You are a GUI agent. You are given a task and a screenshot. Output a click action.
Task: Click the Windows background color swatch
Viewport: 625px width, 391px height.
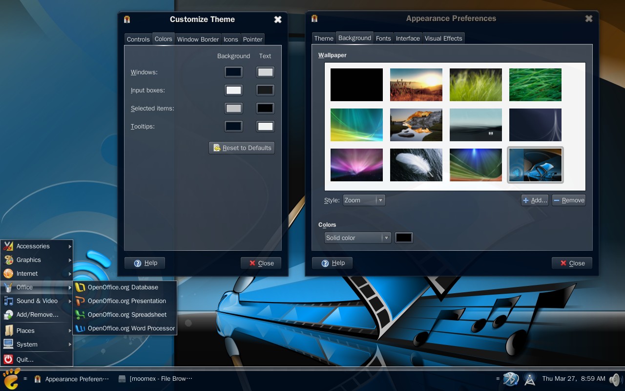[x=233, y=71]
